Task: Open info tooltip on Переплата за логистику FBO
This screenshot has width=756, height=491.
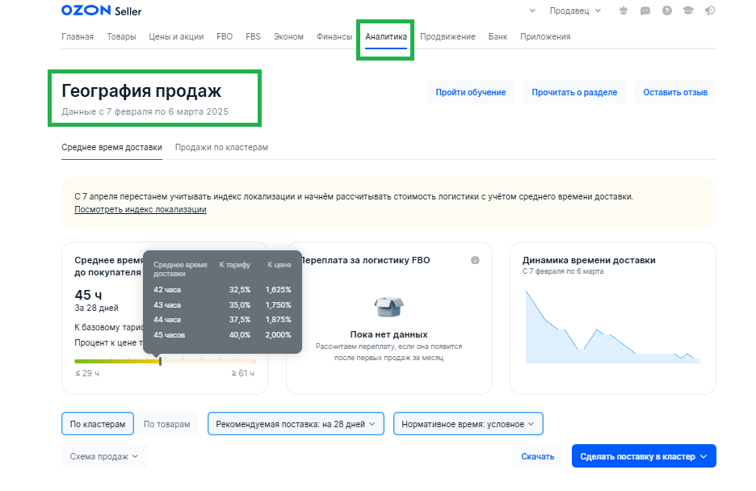Action: (476, 260)
